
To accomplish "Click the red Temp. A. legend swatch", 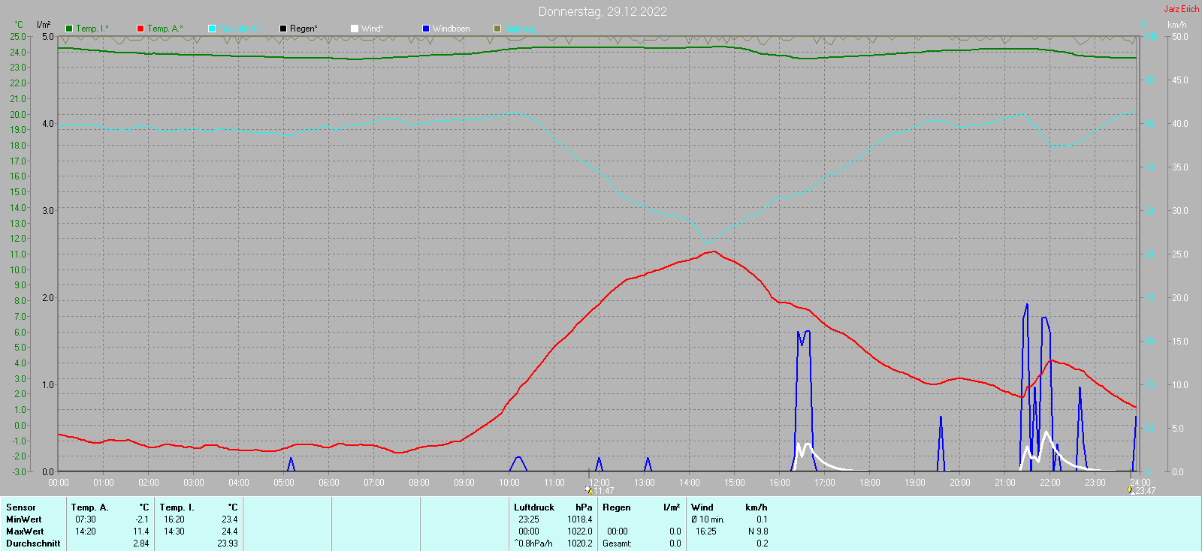I will [140, 29].
